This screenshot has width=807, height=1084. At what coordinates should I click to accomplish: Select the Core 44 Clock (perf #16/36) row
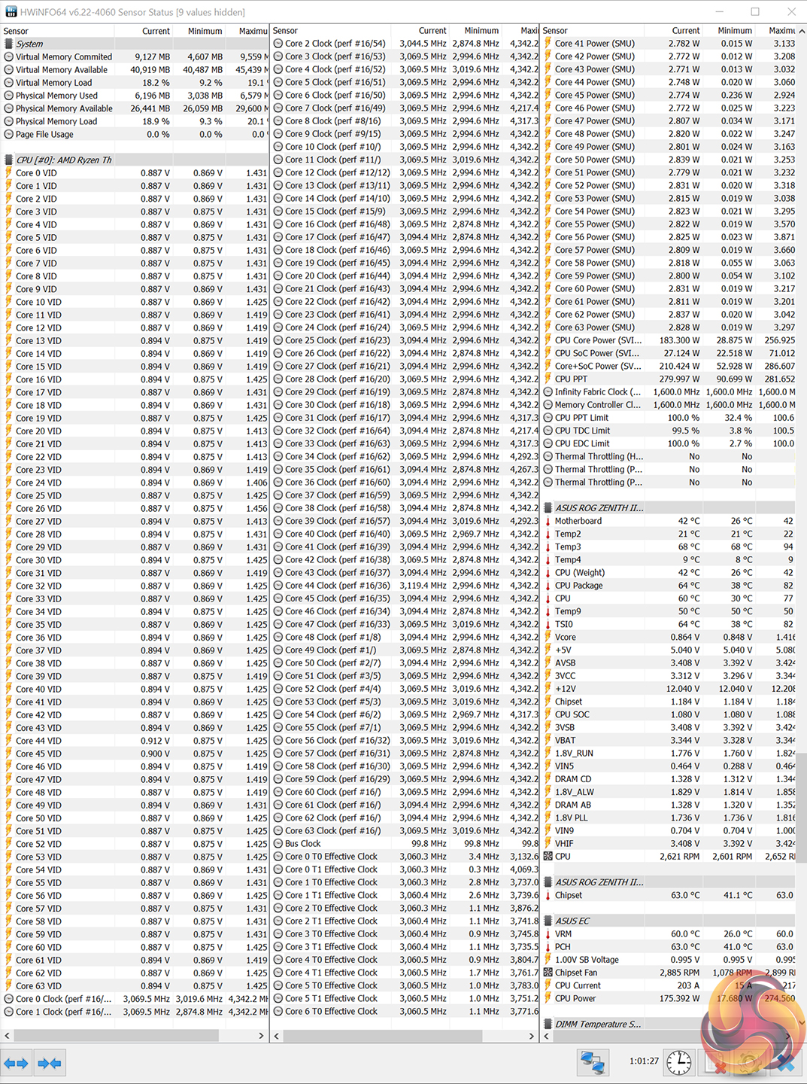tap(405, 586)
